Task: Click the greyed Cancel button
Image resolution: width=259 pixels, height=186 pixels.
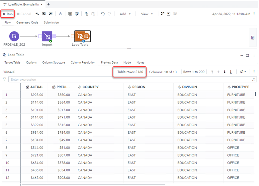Action: [24, 14]
